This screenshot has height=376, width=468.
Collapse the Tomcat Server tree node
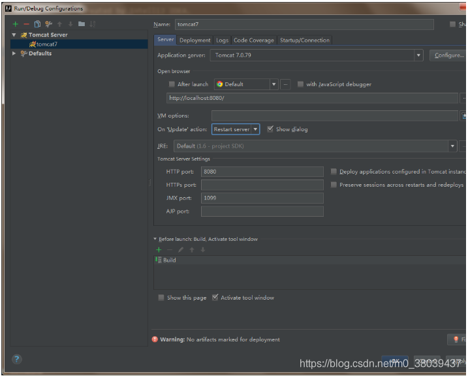point(14,35)
